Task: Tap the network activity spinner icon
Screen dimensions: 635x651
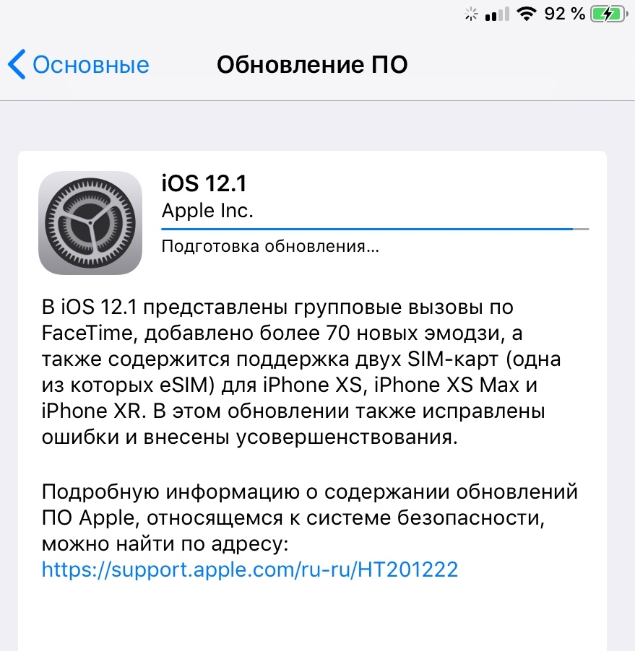Action: click(x=471, y=14)
